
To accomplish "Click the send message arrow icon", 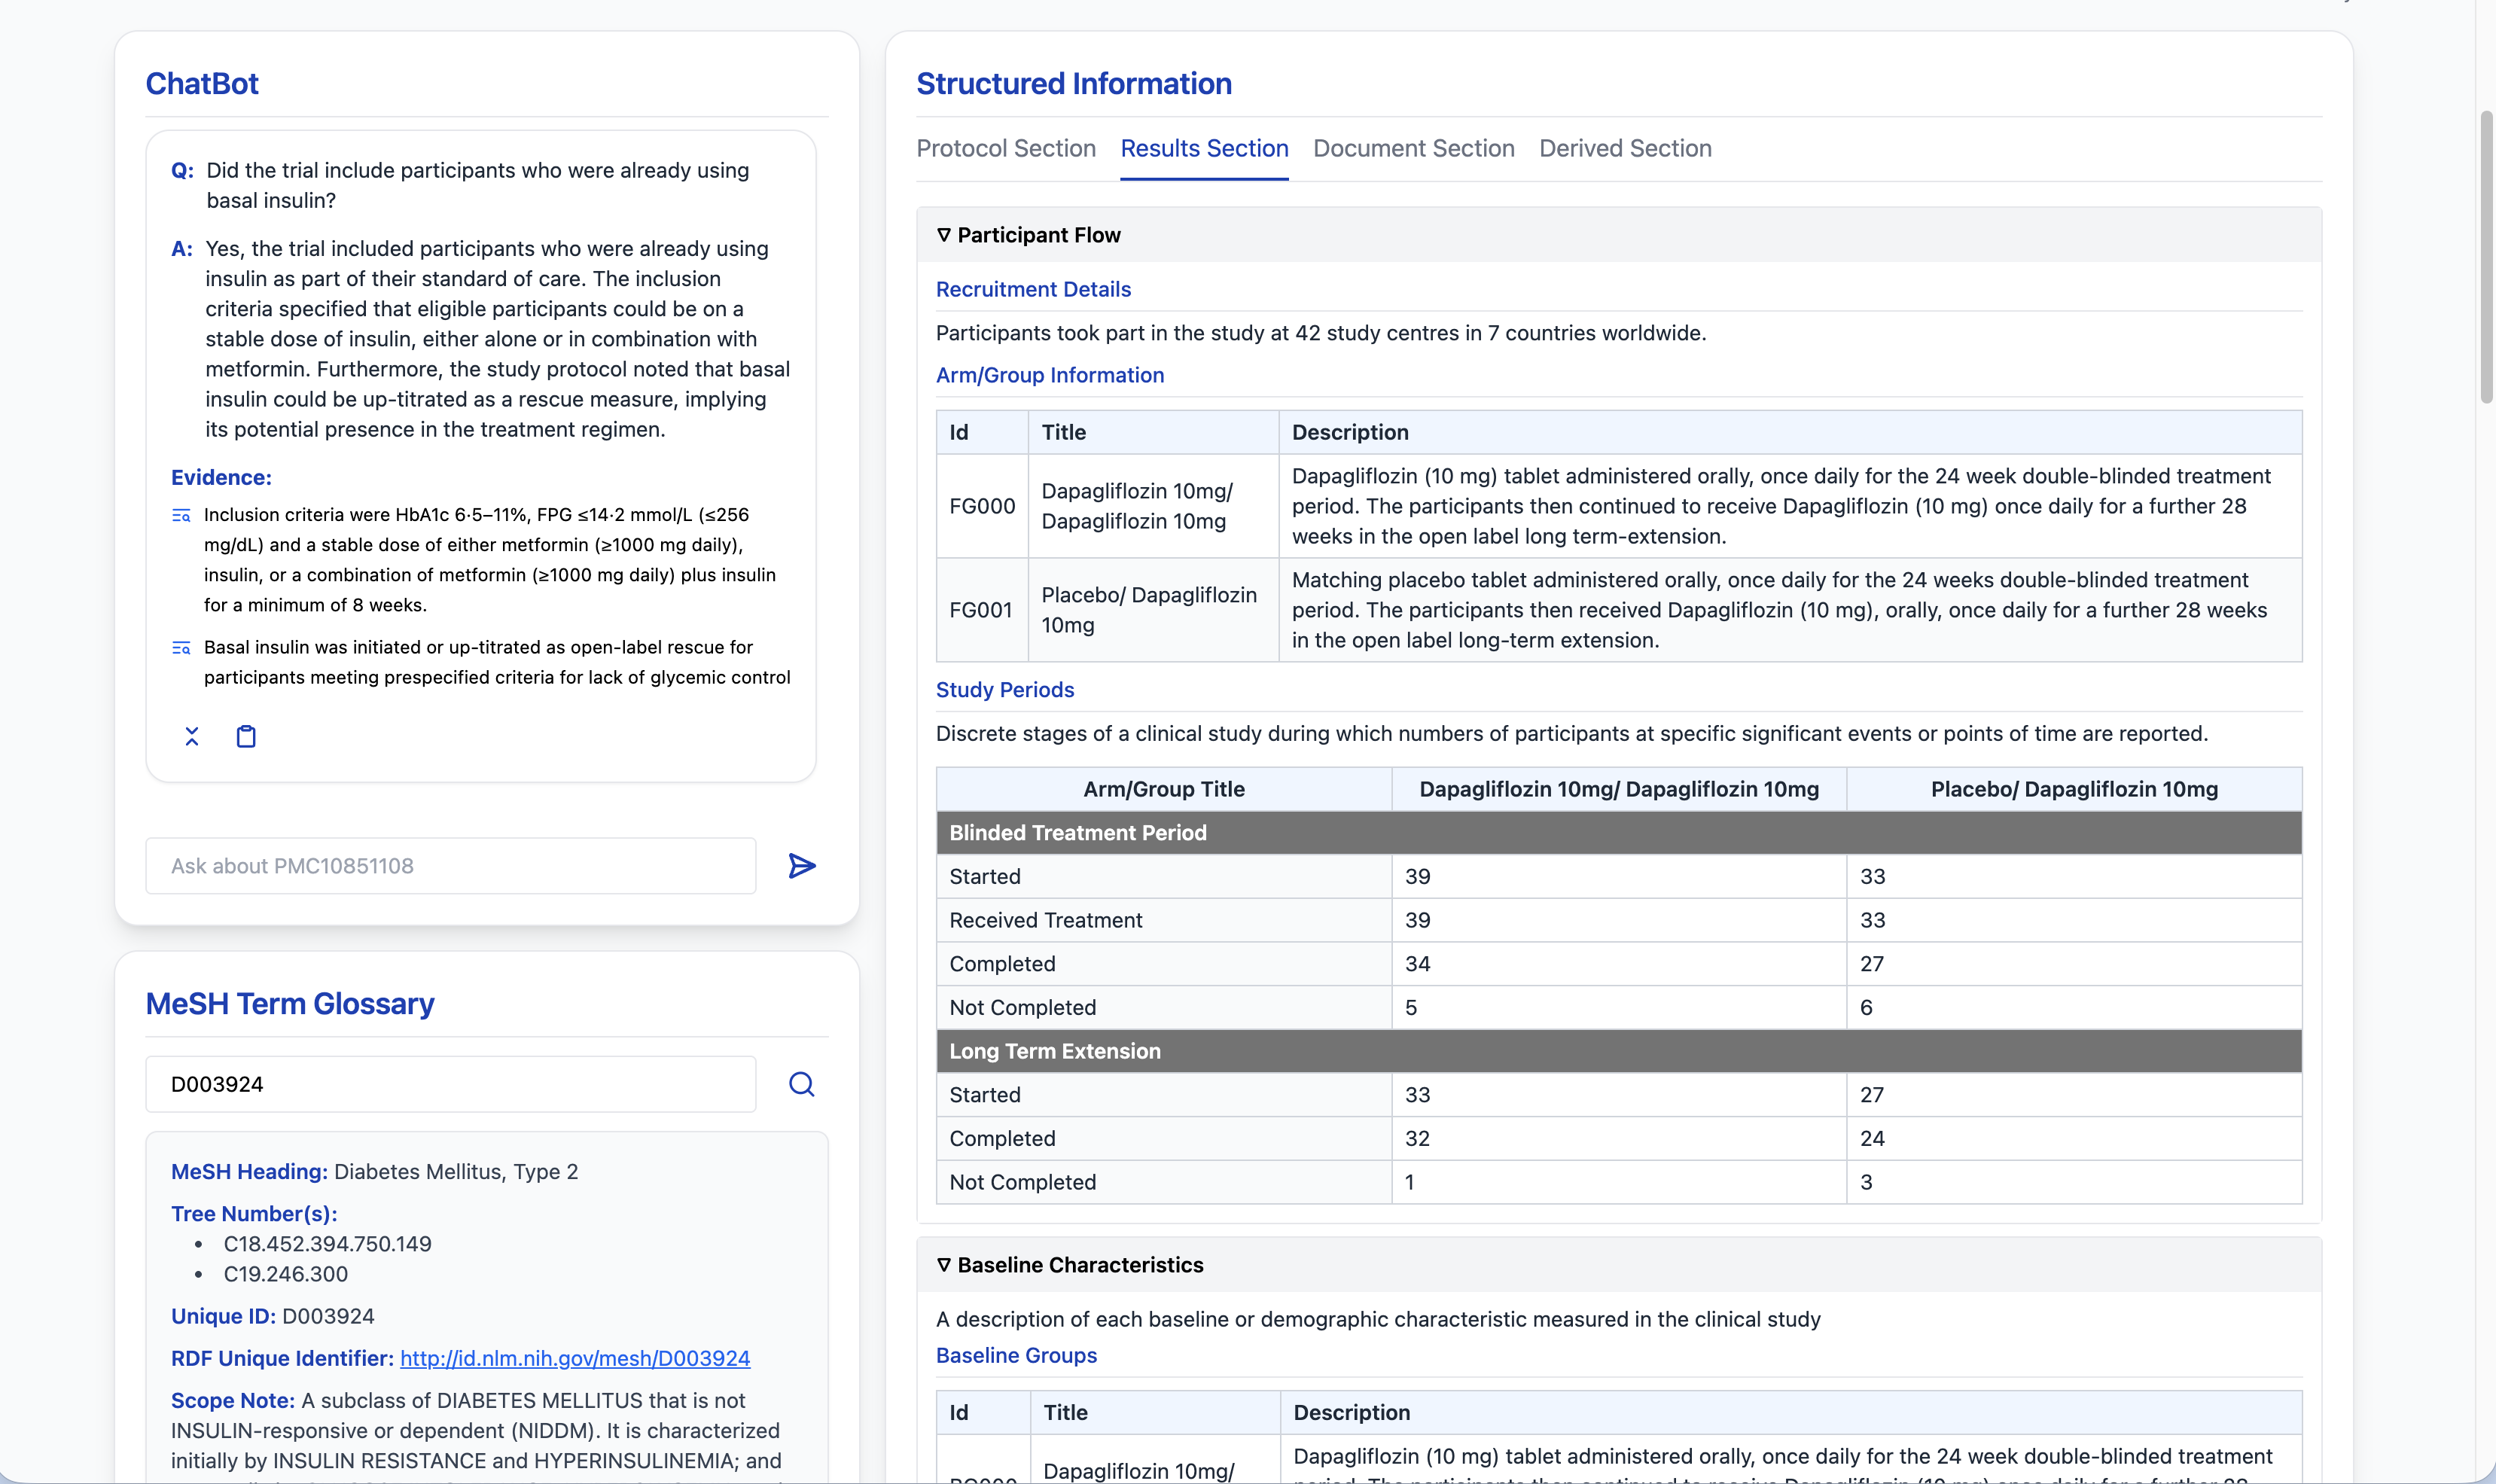I will click(801, 866).
